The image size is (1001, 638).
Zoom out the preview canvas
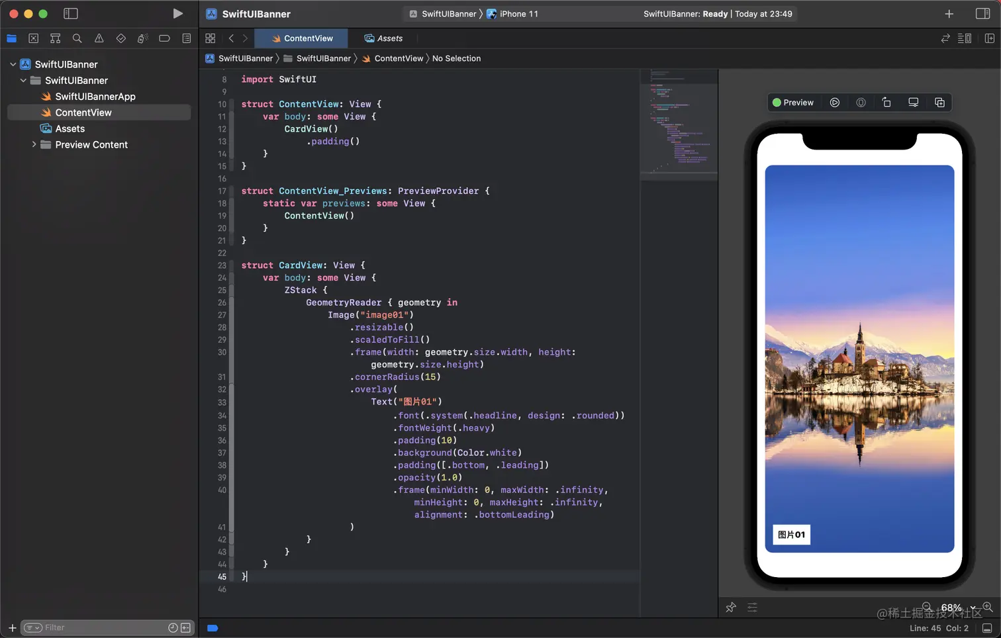pyautogui.click(x=927, y=607)
